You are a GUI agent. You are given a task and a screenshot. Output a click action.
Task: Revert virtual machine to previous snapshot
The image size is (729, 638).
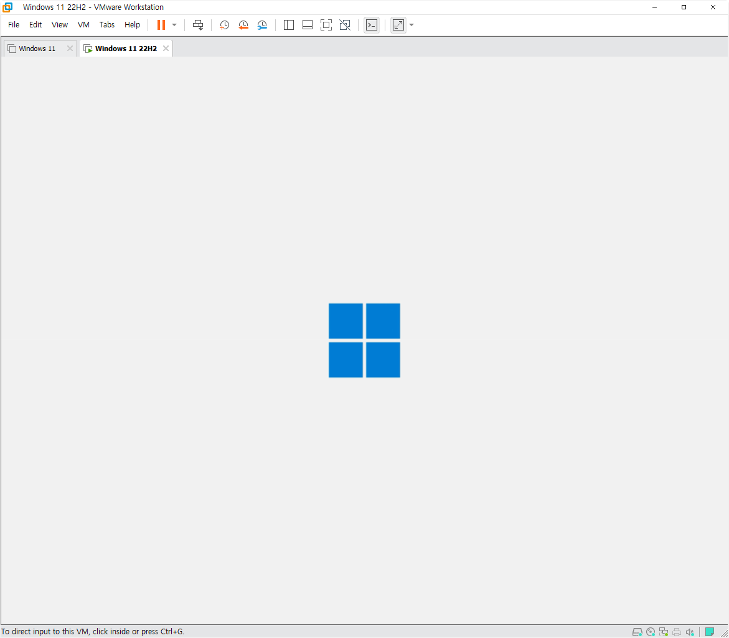[243, 25]
